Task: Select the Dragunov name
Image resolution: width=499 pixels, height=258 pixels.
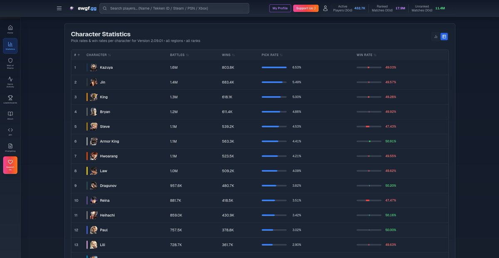Action: [108, 186]
